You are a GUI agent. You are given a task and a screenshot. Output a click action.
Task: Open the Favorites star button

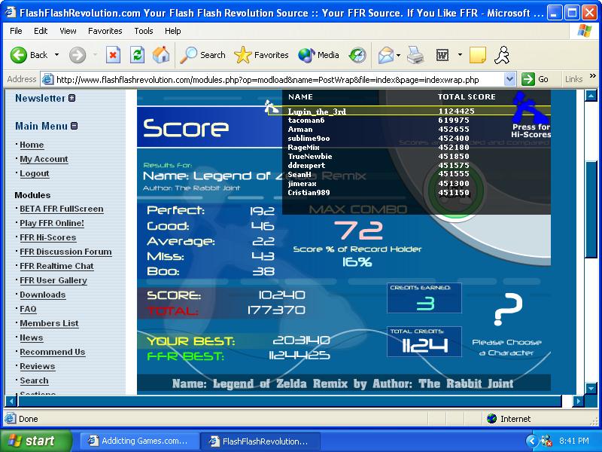pos(261,55)
